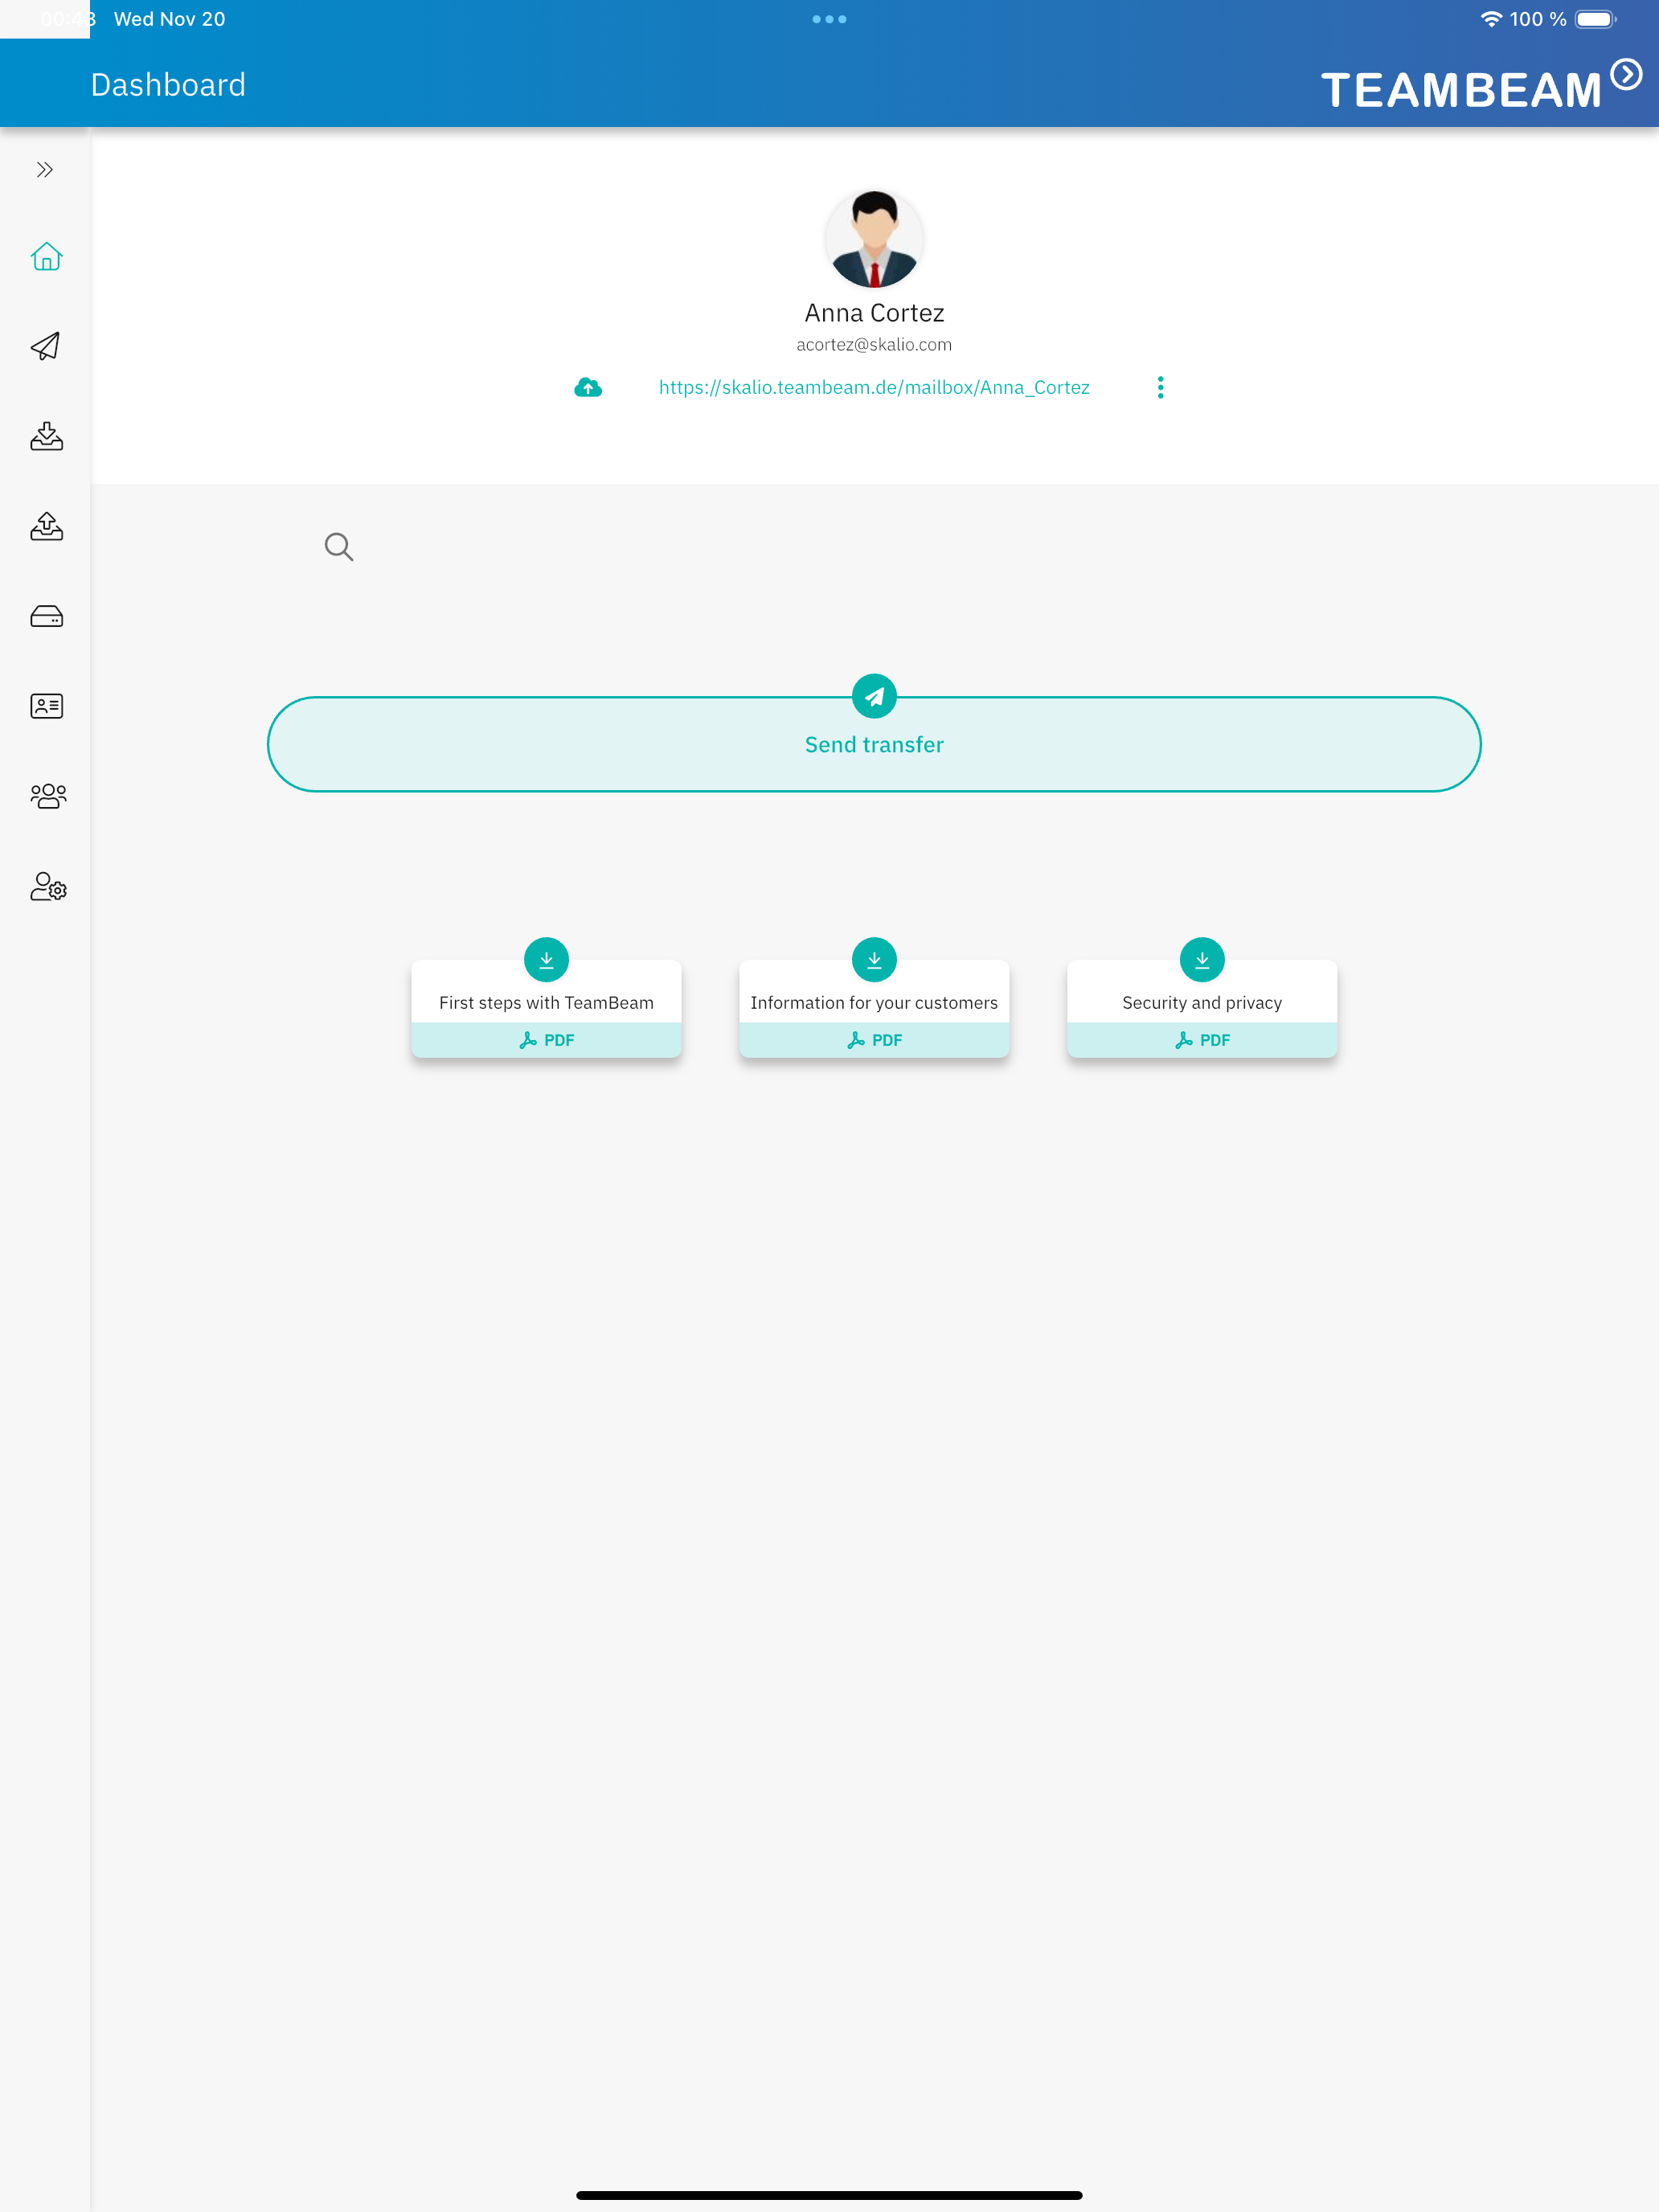Download First steps with TeamBeam
This screenshot has width=1659, height=2212.
546,960
